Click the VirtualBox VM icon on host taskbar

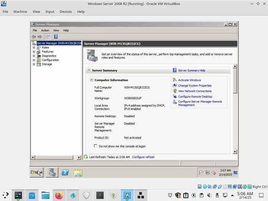click(127, 195)
